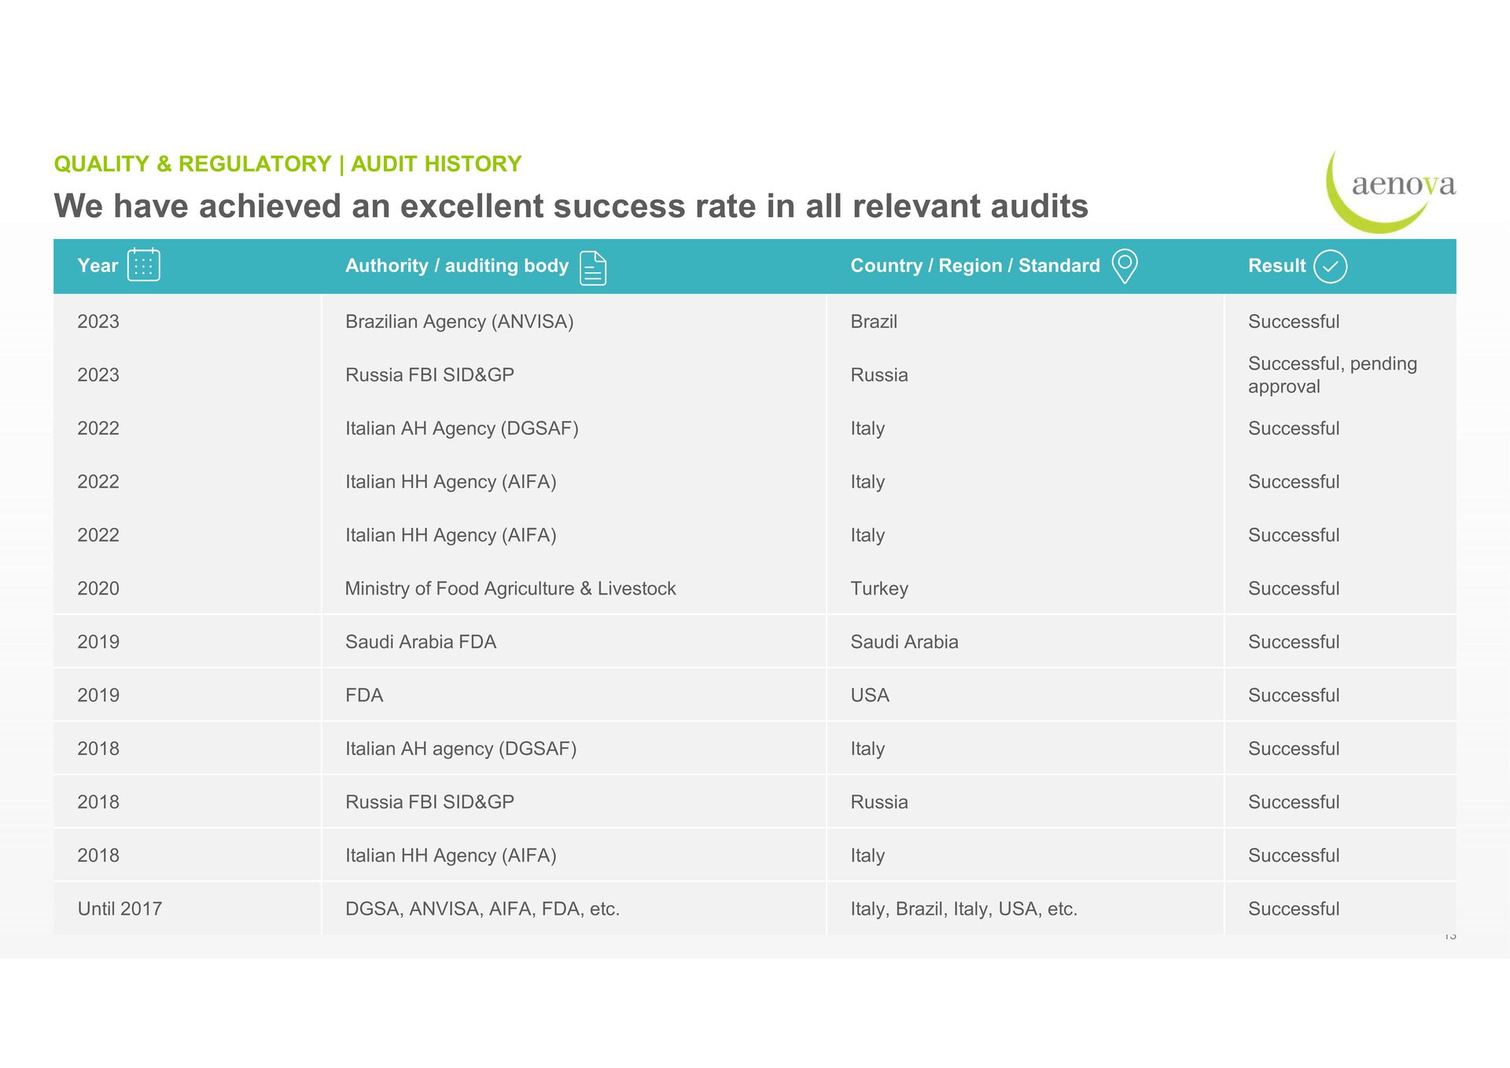
Task: Click the aenova logo
Action: pos(1390,190)
